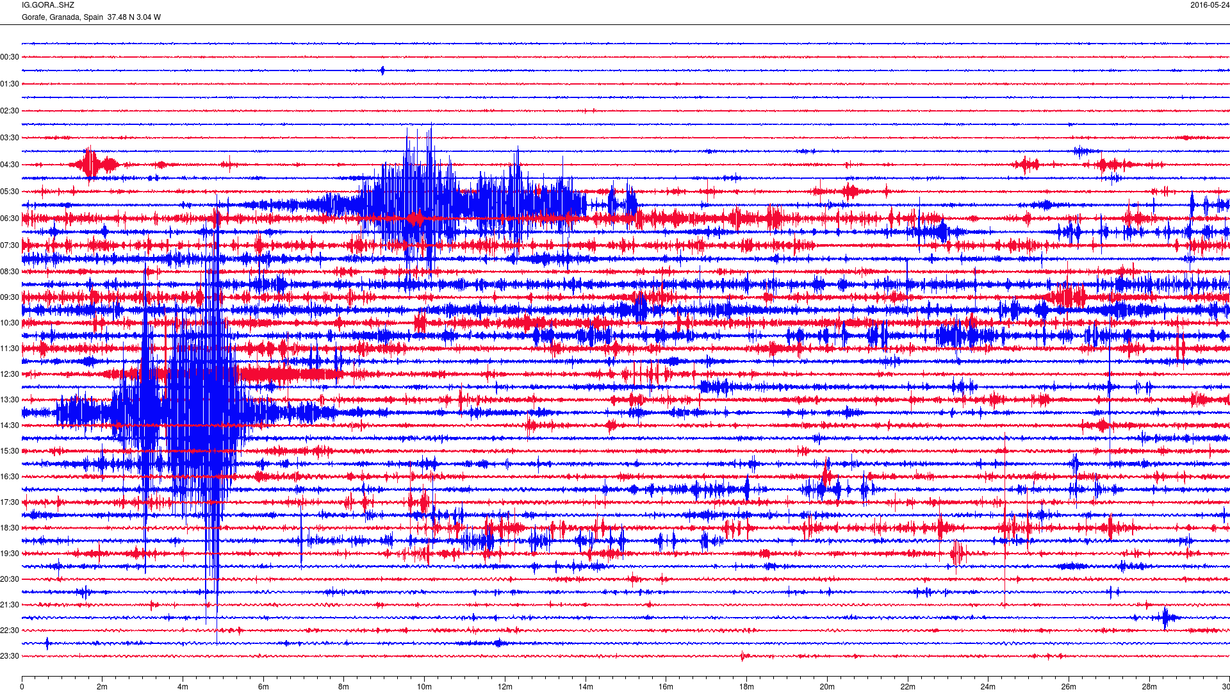
Task: Click the location text Gorafe, Granada, Spain
Action: pyautogui.click(x=62, y=17)
